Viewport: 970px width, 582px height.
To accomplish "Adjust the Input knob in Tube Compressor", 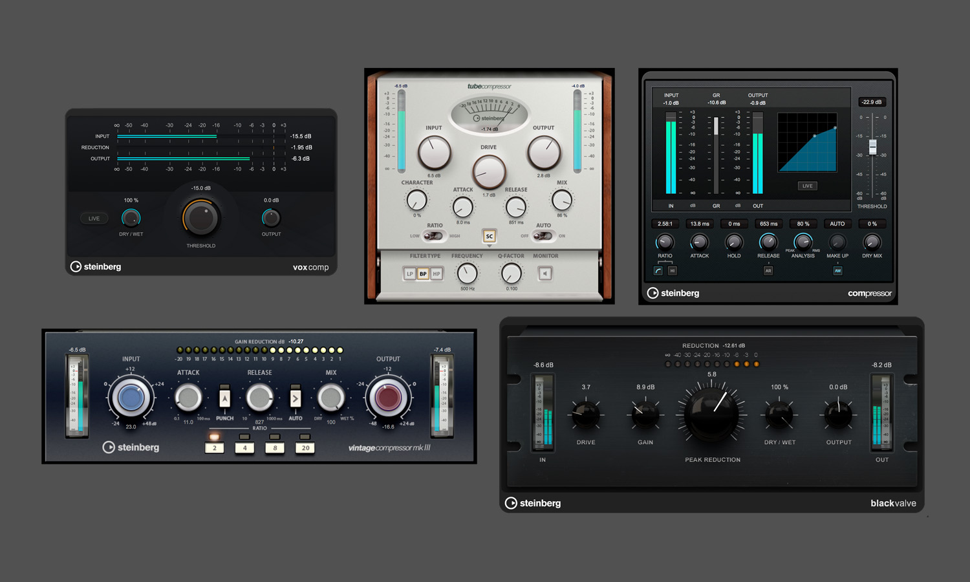I will [x=434, y=153].
